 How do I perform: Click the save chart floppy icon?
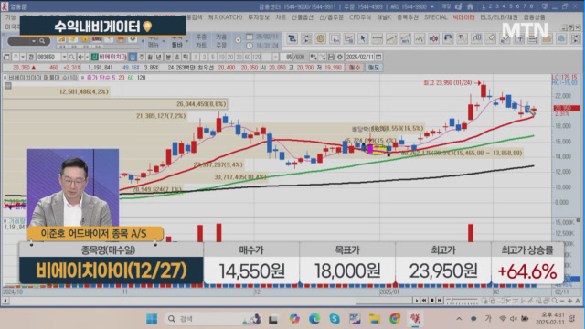(x=331, y=57)
